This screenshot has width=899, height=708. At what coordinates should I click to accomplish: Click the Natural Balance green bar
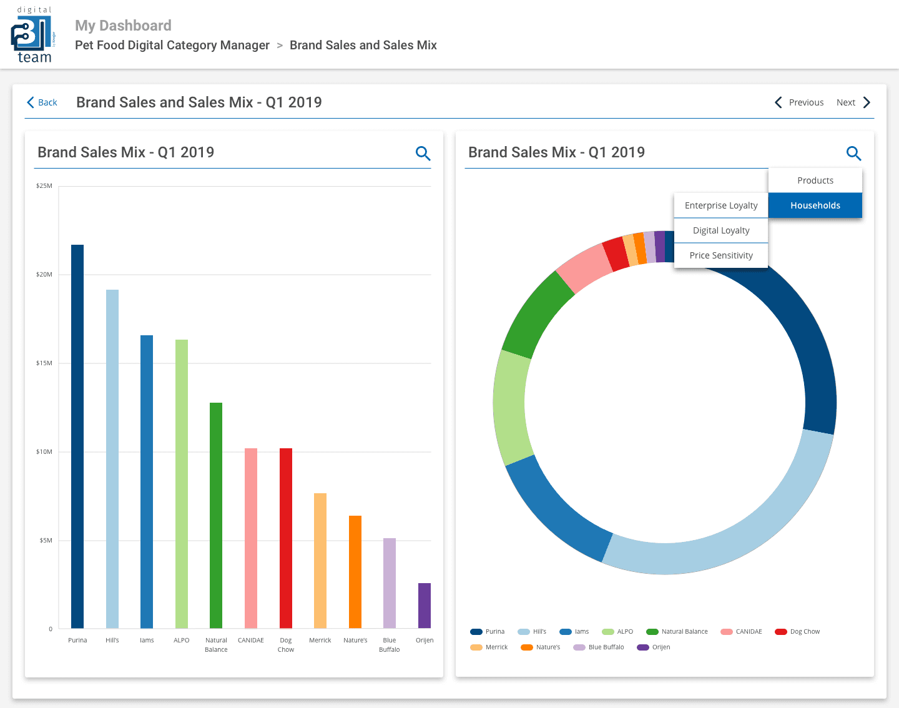pos(216,515)
